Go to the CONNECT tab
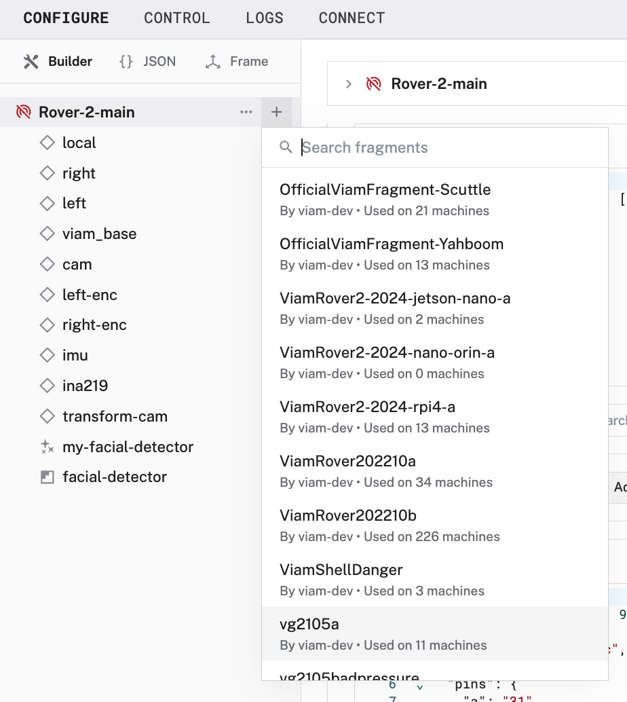627x702 pixels. (351, 18)
